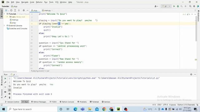The width and height of the screenshot is (200, 112).
Task: Stop the process in the Run panel
Action: click(5, 87)
